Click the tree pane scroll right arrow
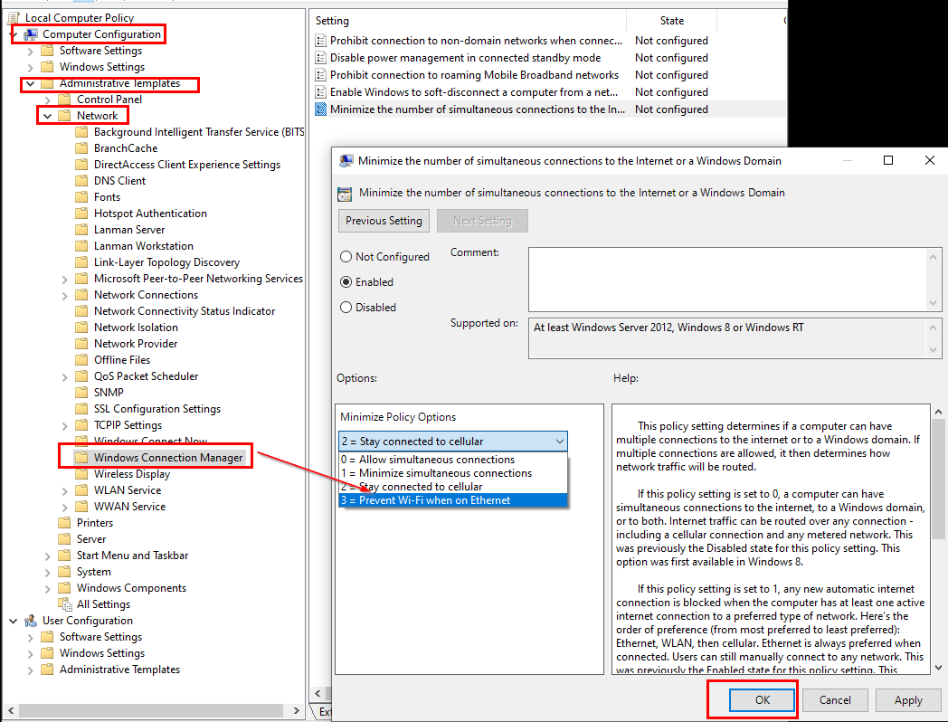Viewport: 948px width, 722px height. [x=297, y=710]
